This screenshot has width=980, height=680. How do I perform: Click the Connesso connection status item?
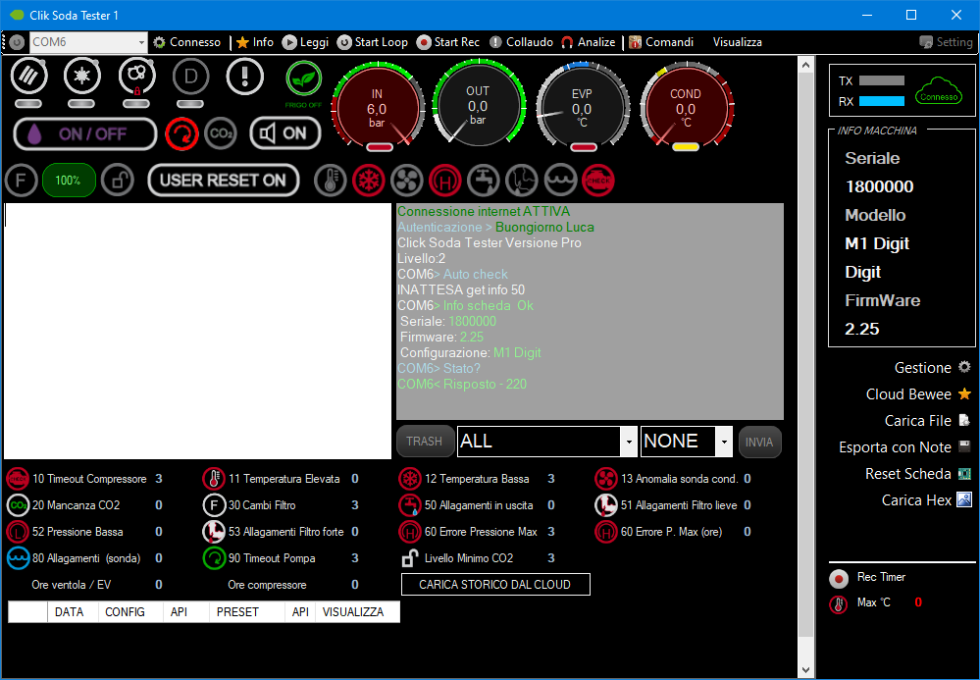click(x=186, y=42)
